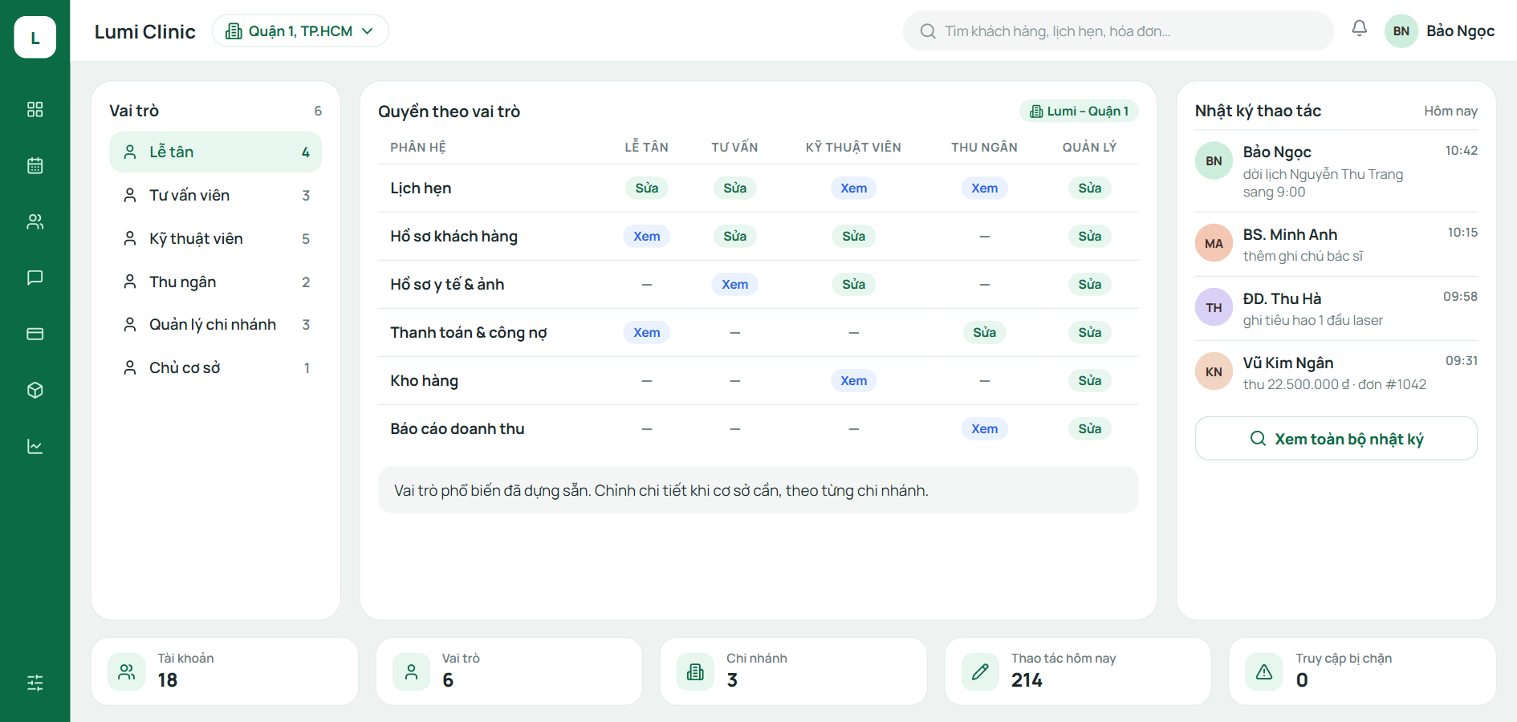Click the Bảo Ngọc username in header
The image size is (1517, 722).
[1460, 30]
